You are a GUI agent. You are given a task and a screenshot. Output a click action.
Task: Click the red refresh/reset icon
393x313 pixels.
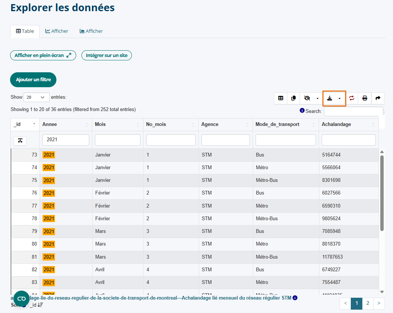click(x=352, y=98)
